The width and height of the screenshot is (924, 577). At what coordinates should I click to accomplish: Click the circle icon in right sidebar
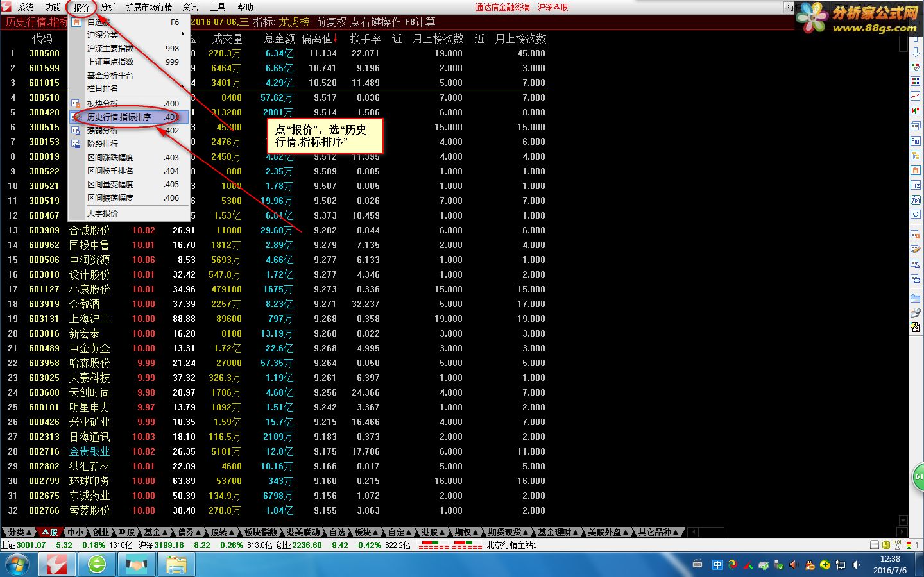click(916, 214)
